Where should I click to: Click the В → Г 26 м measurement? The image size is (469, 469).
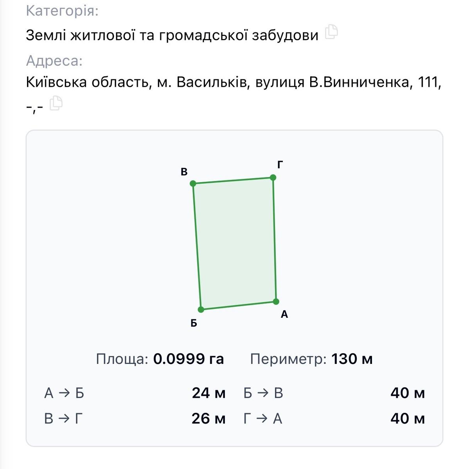[x=135, y=419]
